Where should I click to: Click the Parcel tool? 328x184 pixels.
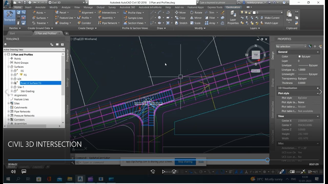coord(61,13)
